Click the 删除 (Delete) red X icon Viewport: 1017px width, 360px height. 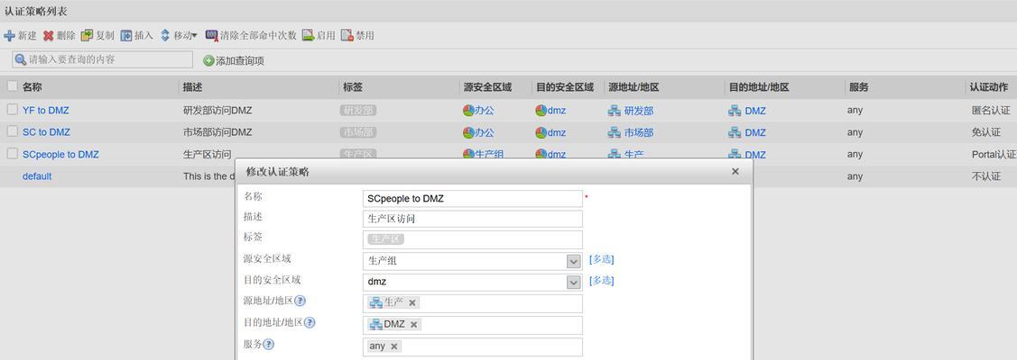pyautogui.click(x=48, y=35)
